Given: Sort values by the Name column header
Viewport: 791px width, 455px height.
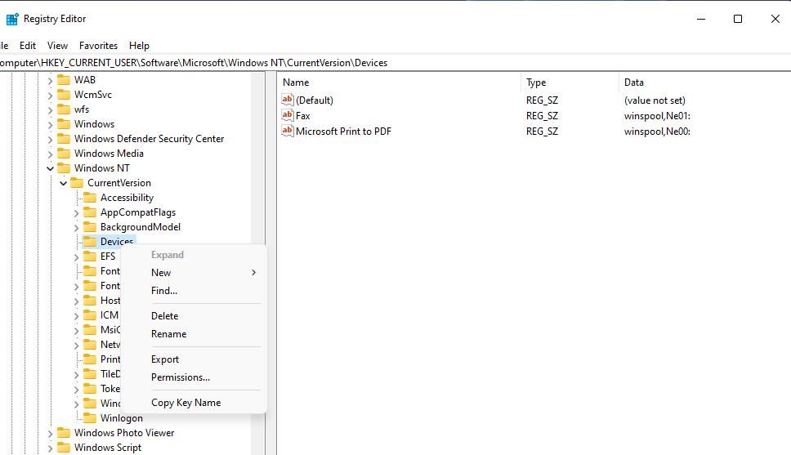Looking at the screenshot, I should coord(399,83).
